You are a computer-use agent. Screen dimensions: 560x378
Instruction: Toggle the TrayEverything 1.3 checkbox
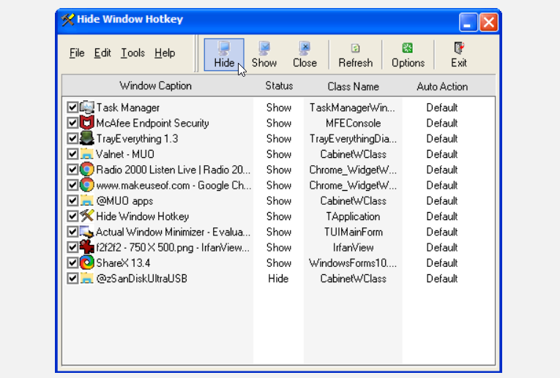pyautogui.click(x=72, y=138)
